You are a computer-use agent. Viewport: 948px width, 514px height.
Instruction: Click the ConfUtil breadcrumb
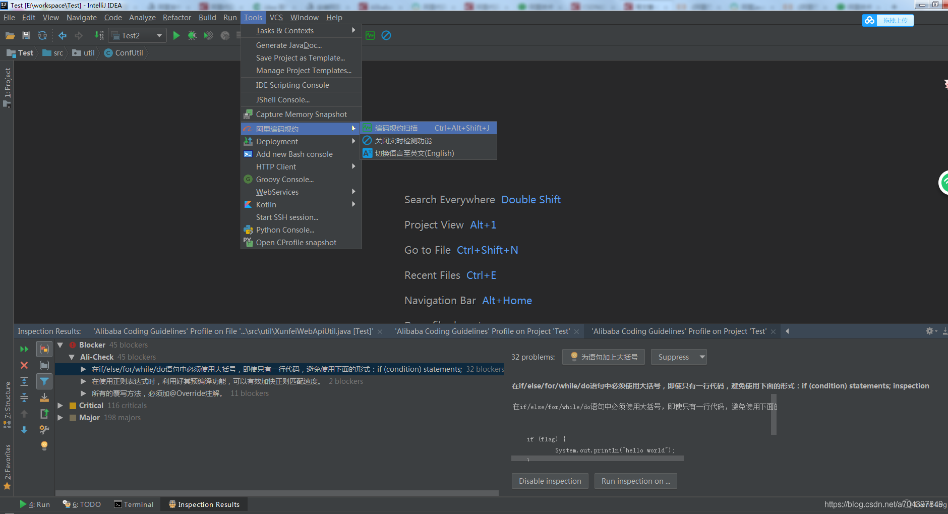[124, 53]
